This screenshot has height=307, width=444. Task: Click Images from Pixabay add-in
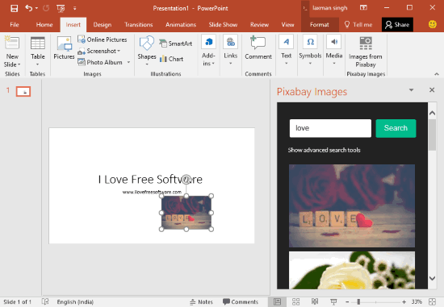pyautogui.click(x=366, y=52)
